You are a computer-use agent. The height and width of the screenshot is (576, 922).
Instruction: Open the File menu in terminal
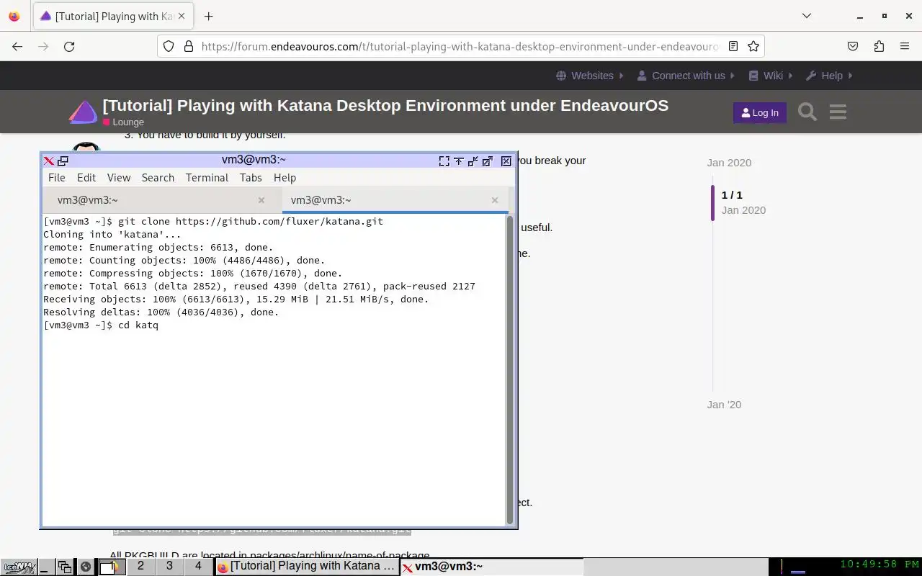click(56, 178)
